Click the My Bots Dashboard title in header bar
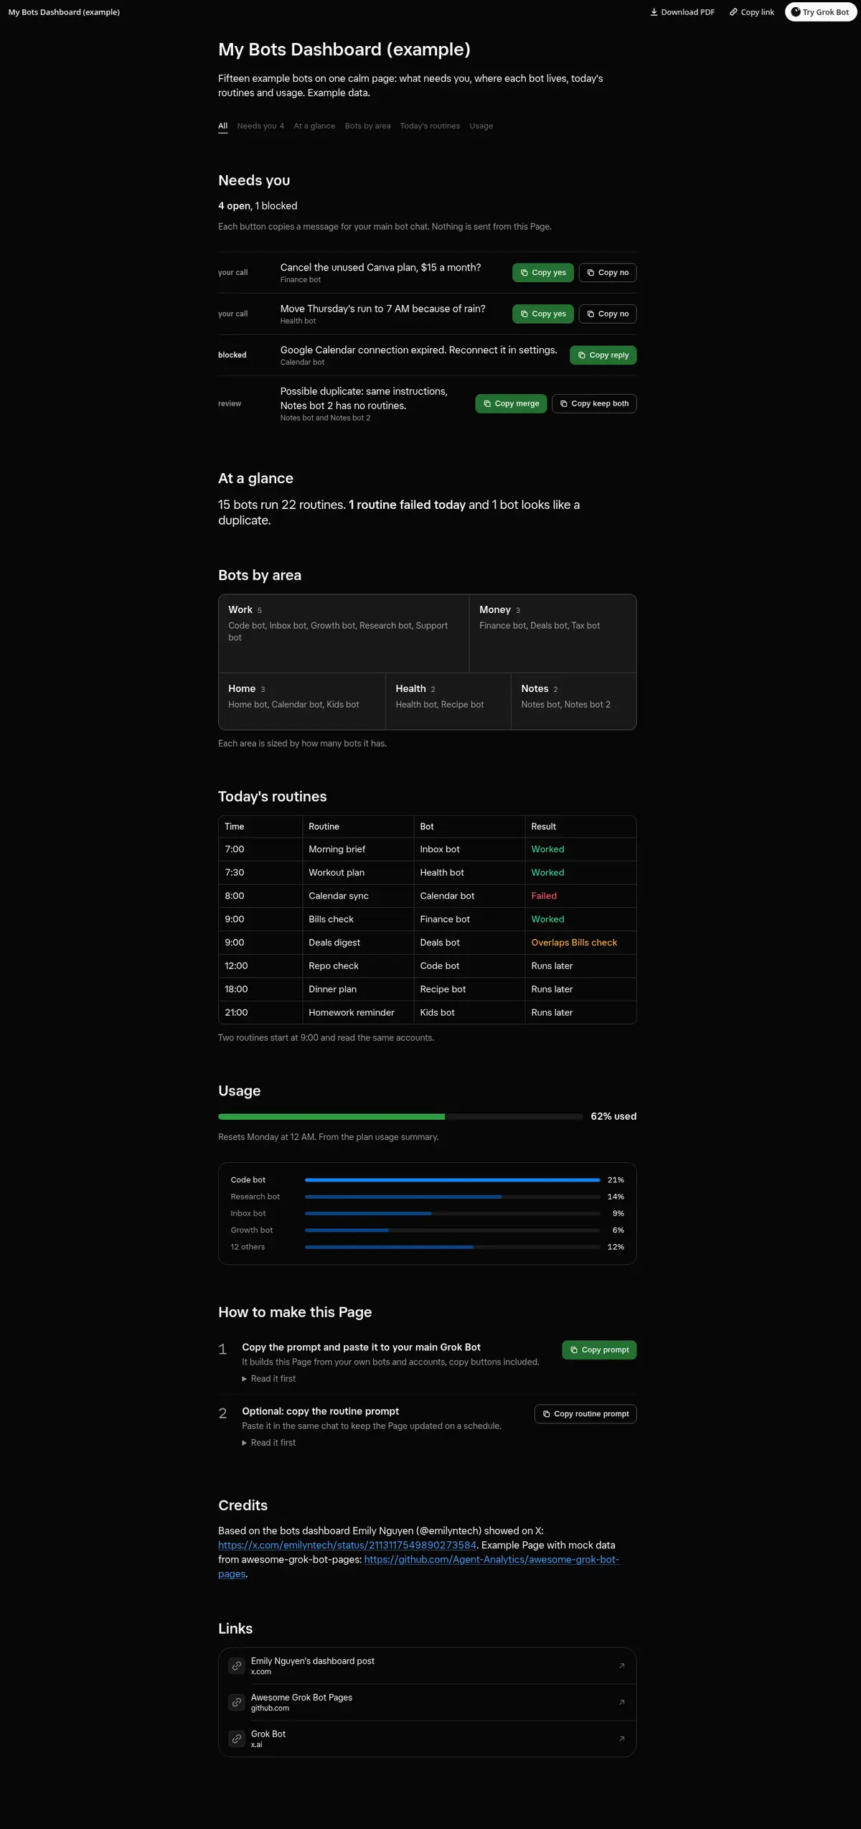The height and width of the screenshot is (1829, 861). click(x=64, y=12)
